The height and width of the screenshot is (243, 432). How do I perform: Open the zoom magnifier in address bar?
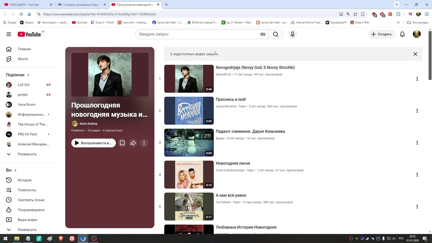(348, 14)
